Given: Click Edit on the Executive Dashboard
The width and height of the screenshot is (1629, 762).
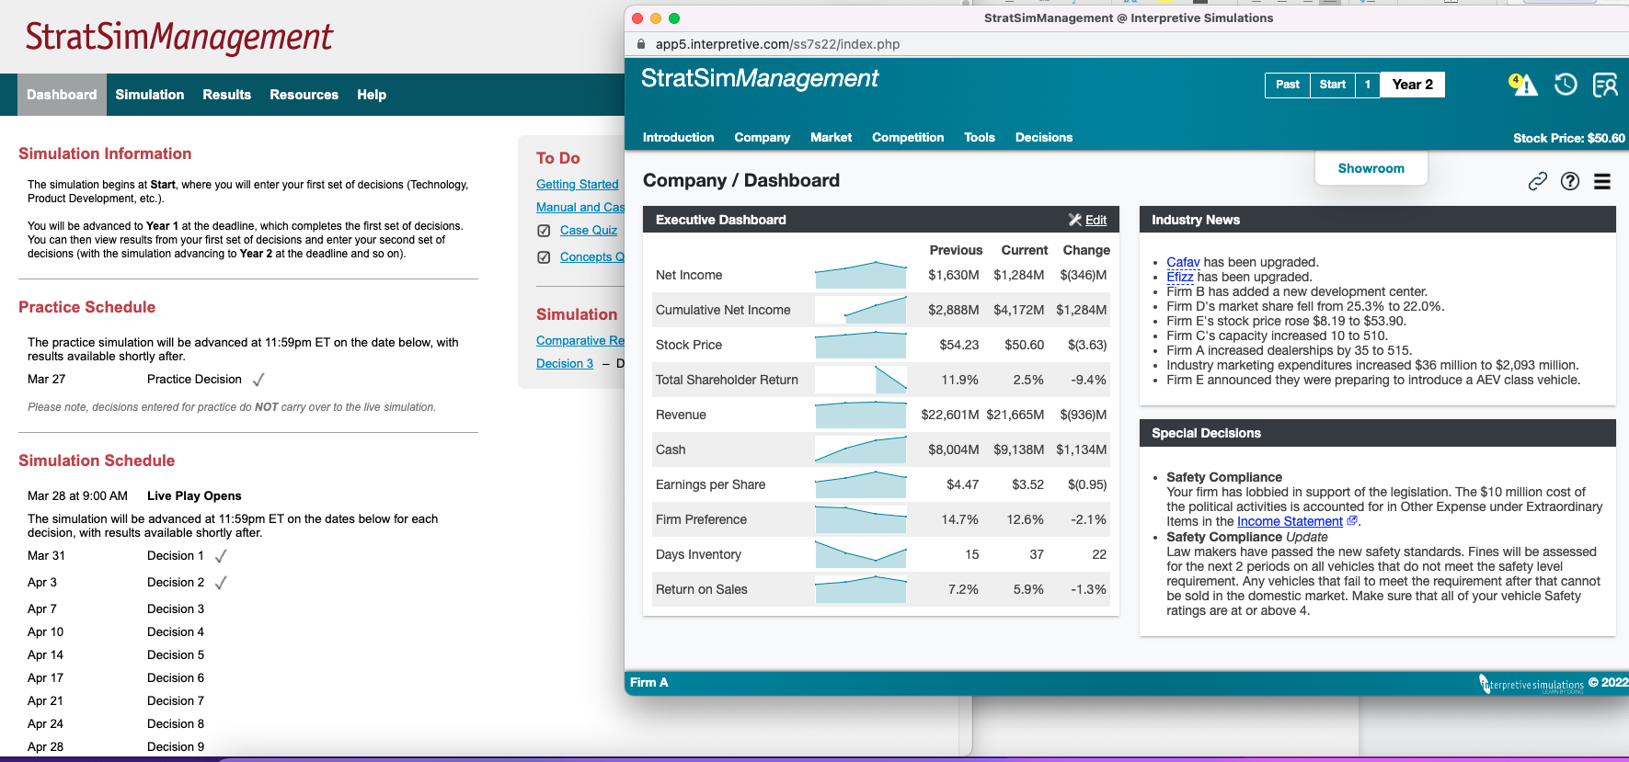Looking at the screenshot, I should pyautogui.click(x=1088, y=220).
